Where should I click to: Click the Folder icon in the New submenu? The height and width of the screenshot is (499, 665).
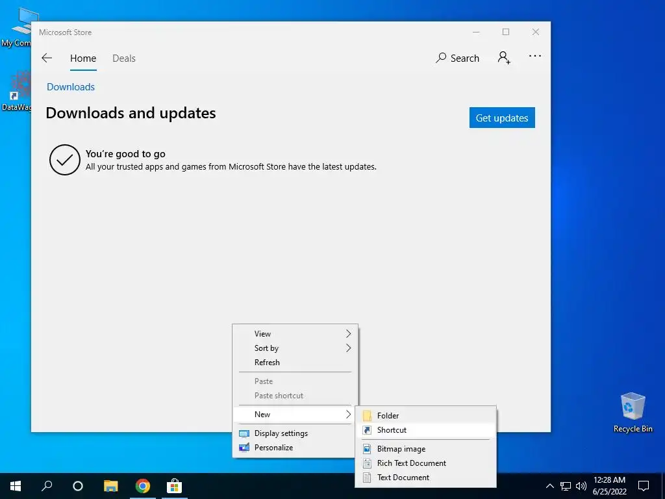click(x=368, y=416)
